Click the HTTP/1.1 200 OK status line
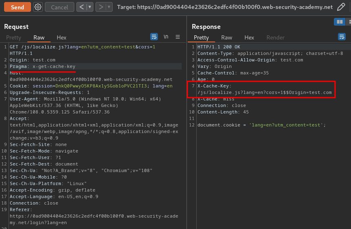Viewport: 351px width, 229px height. point(219,47)
